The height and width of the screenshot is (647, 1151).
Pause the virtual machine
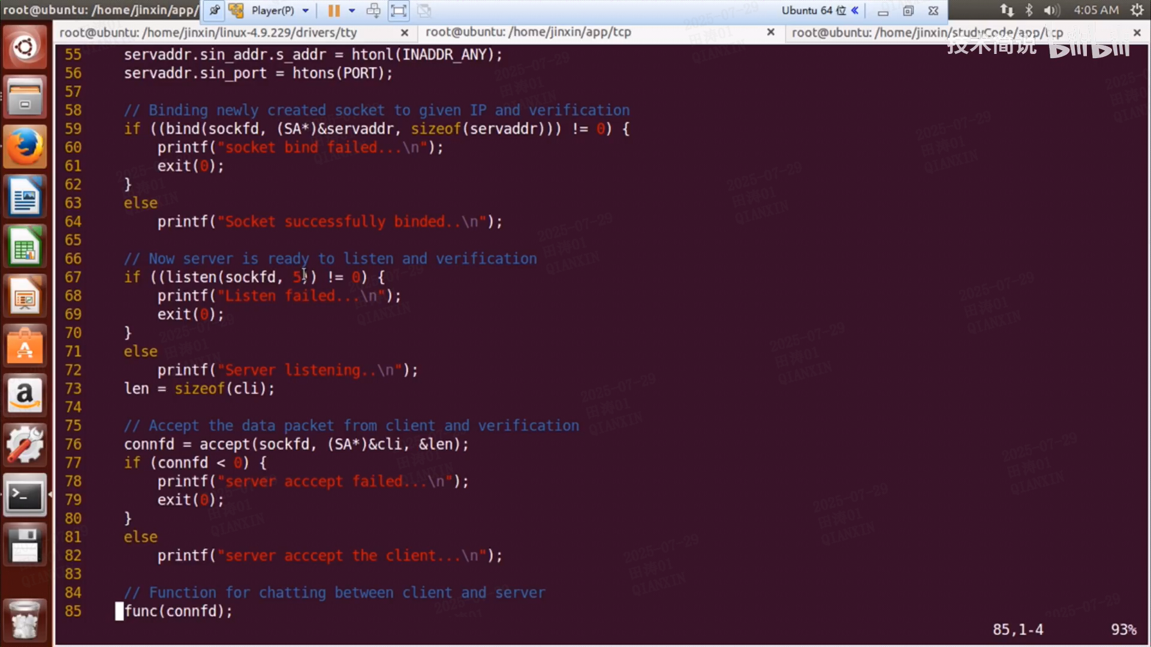[334, 10]
